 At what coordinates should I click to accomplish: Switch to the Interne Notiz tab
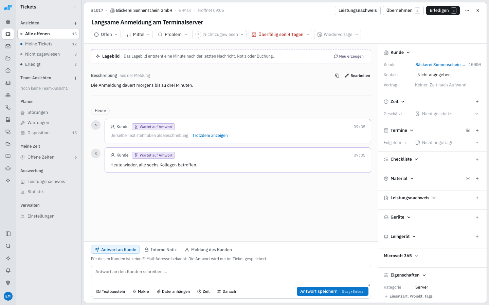click(161, 250)
